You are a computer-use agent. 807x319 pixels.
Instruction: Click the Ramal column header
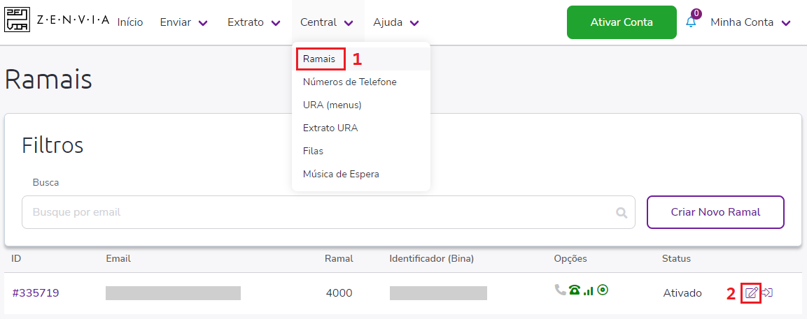pyautogui.click(x=339, y=258)
